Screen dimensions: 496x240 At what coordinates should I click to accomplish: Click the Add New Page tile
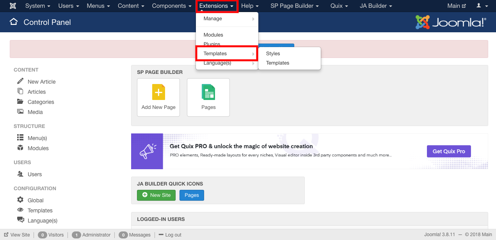point(158,97)
